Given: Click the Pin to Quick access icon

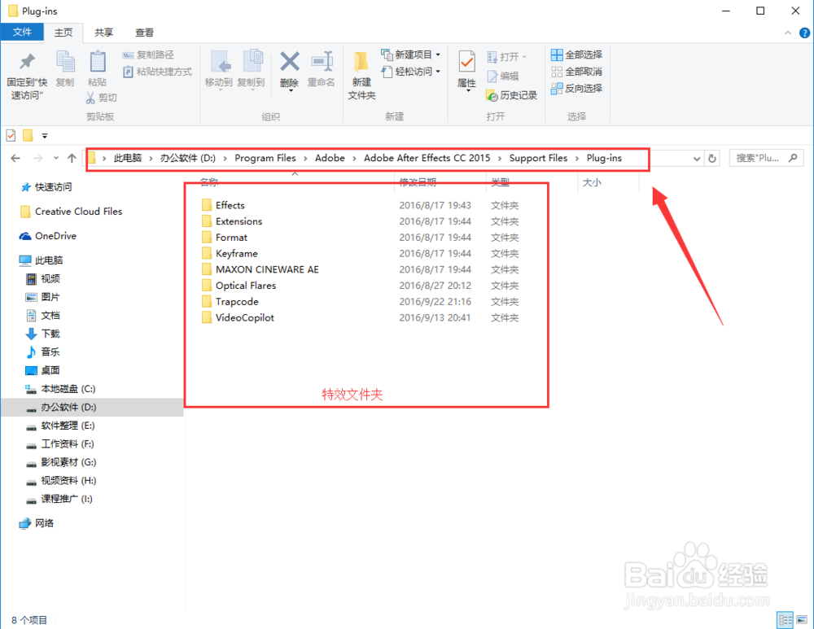Looking at the screenshot, I should [x=27, y=63].
